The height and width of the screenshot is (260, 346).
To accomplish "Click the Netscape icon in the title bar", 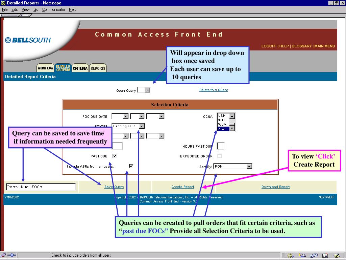I will [3, 3].
